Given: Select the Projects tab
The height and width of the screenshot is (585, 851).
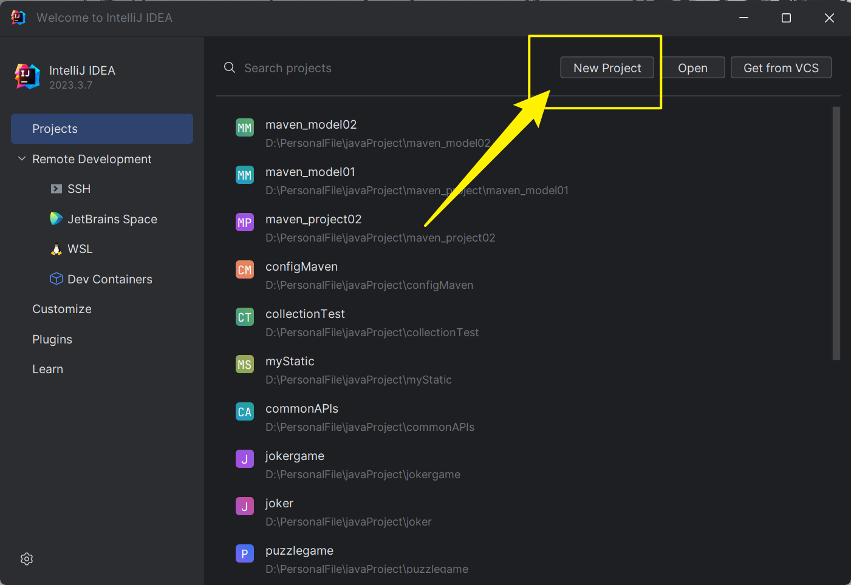Looking at the screenshot, I should click(102, 129).
